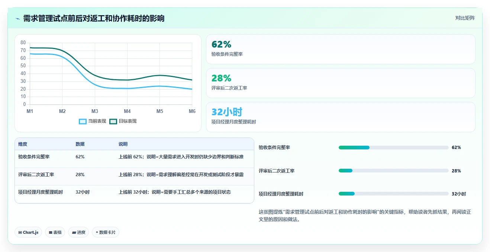
Task: Click the M5 axis label
Action: [159, 111]
